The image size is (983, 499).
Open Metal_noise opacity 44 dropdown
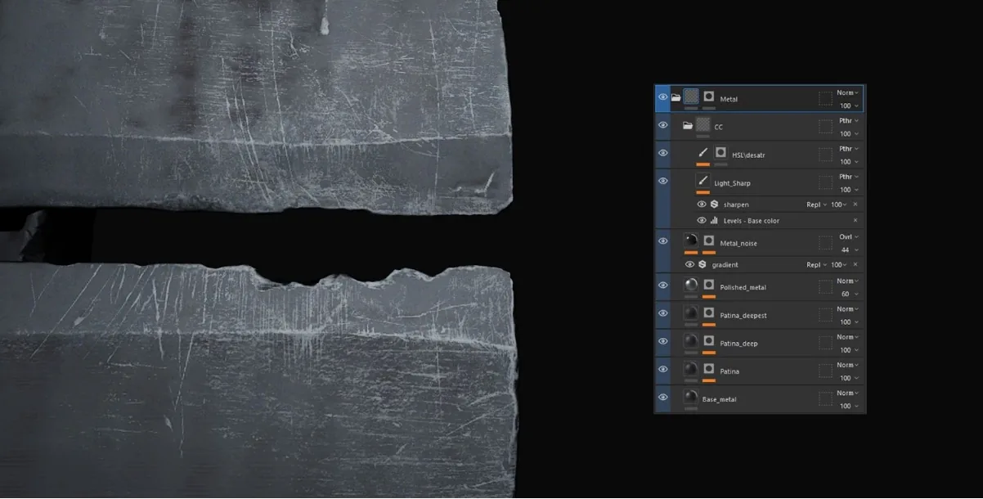tap(850, 249)
